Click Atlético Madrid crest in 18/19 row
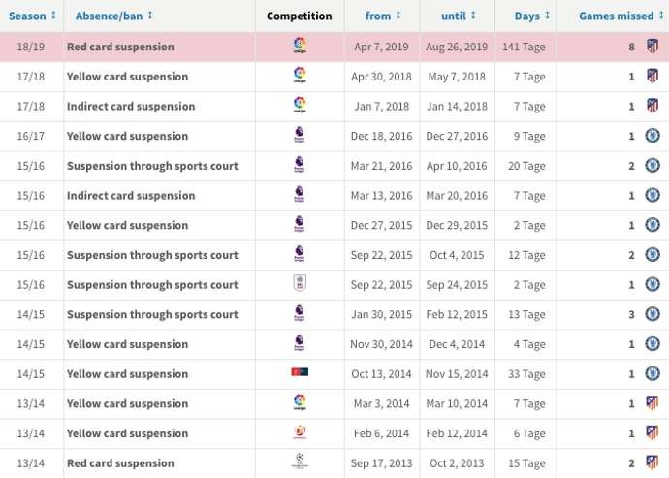The width and height of the screenshot is (669, 478). pos(653,47)
